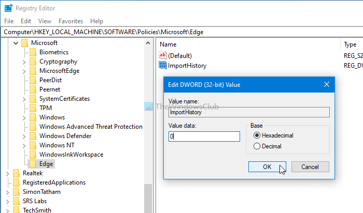
Task: Open the View menu
Action: click(45, 21)
